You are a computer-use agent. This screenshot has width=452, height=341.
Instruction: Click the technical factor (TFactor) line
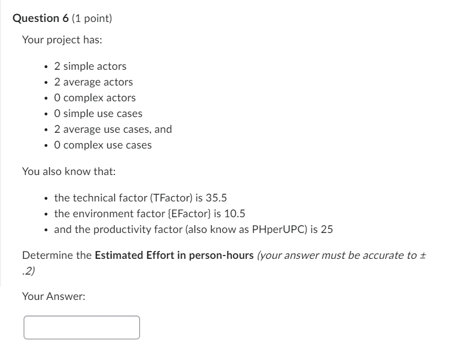[141, 198]
